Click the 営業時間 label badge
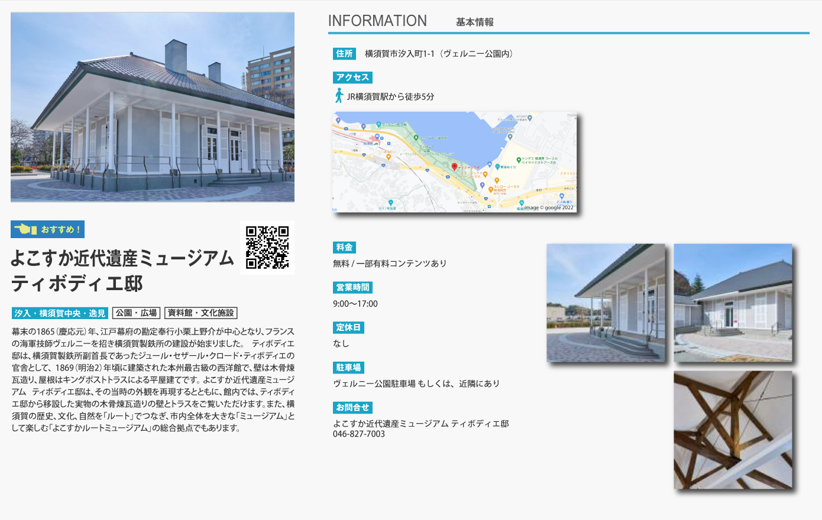 pos(352,288)
